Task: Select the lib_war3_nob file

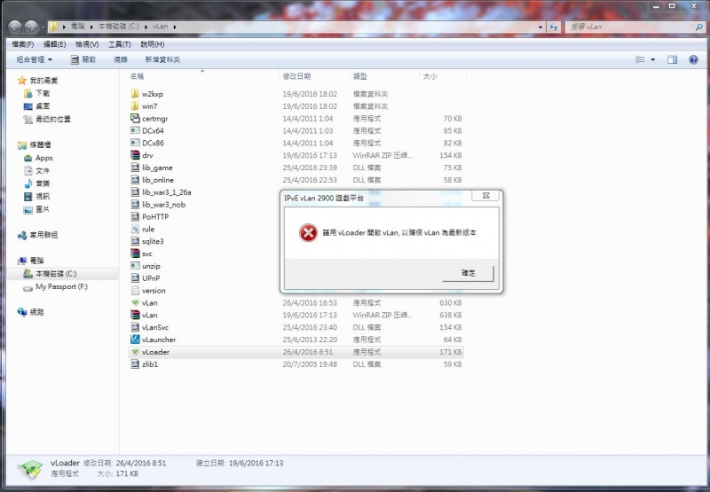Action: pos(163,205)
